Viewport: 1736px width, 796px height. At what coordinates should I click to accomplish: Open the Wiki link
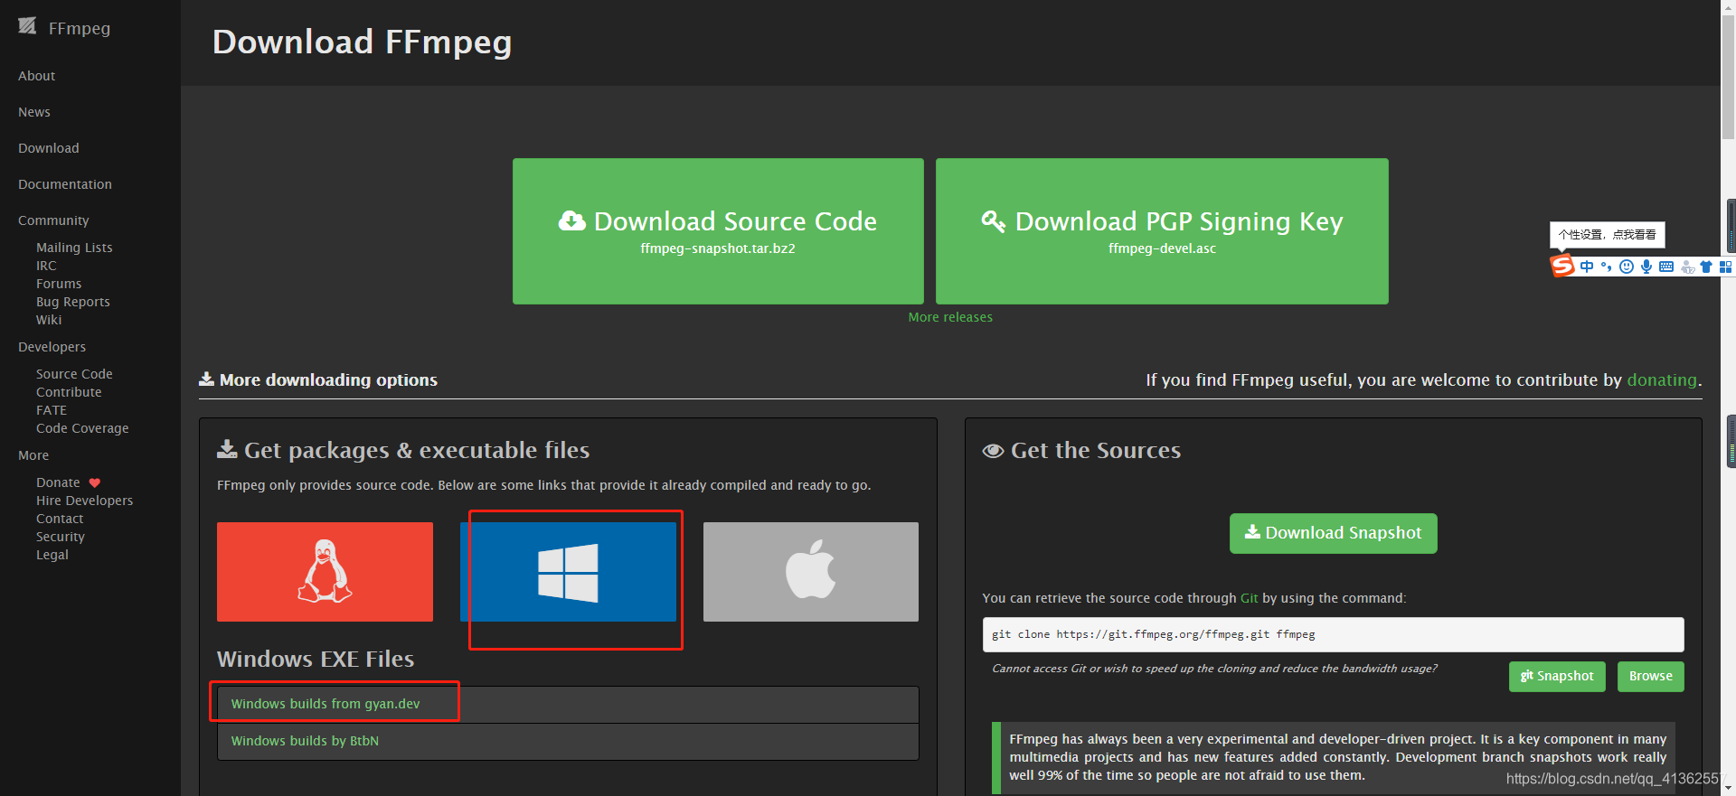pyautogui.click(x=49, y=320)
